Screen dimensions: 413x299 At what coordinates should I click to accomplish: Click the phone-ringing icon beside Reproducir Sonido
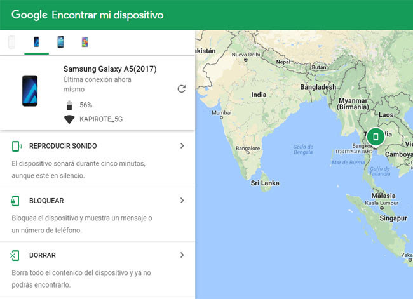16,146
